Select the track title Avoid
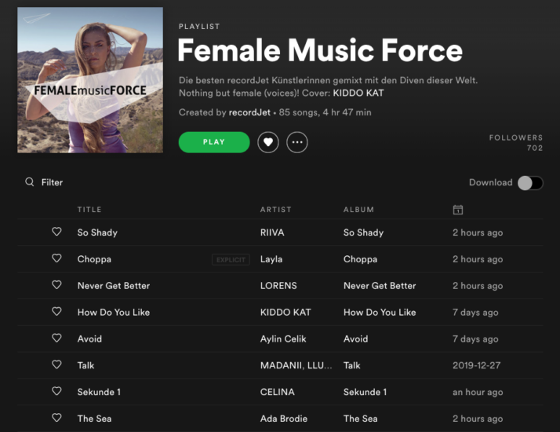This screenshot has width=560, height=432. [x=89, y=339]
